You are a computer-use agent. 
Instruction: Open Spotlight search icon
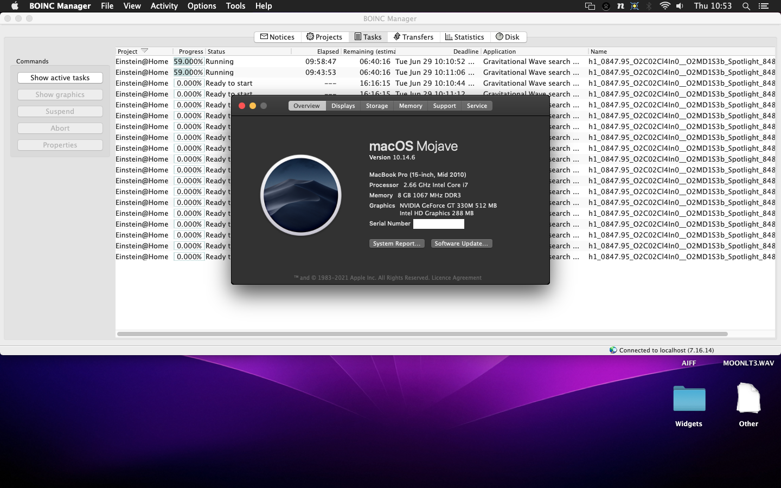tap(746, 6)
